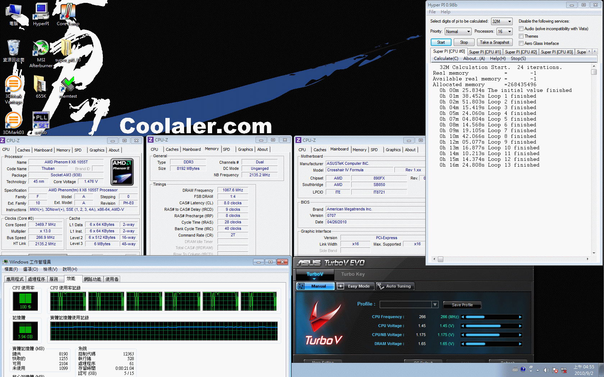Check Audio service disable option in Hyper PI
Viewport: 604px width, 377px height.
521,29
